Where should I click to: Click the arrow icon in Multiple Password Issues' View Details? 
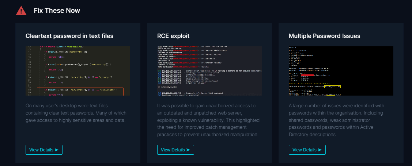pyautogui.click(x=320, y=150)
